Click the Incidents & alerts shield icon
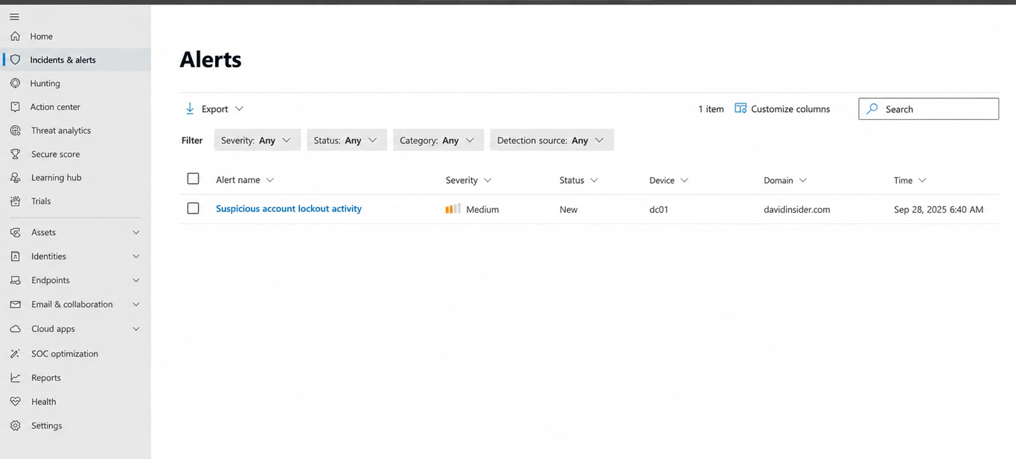 (16, 60)
